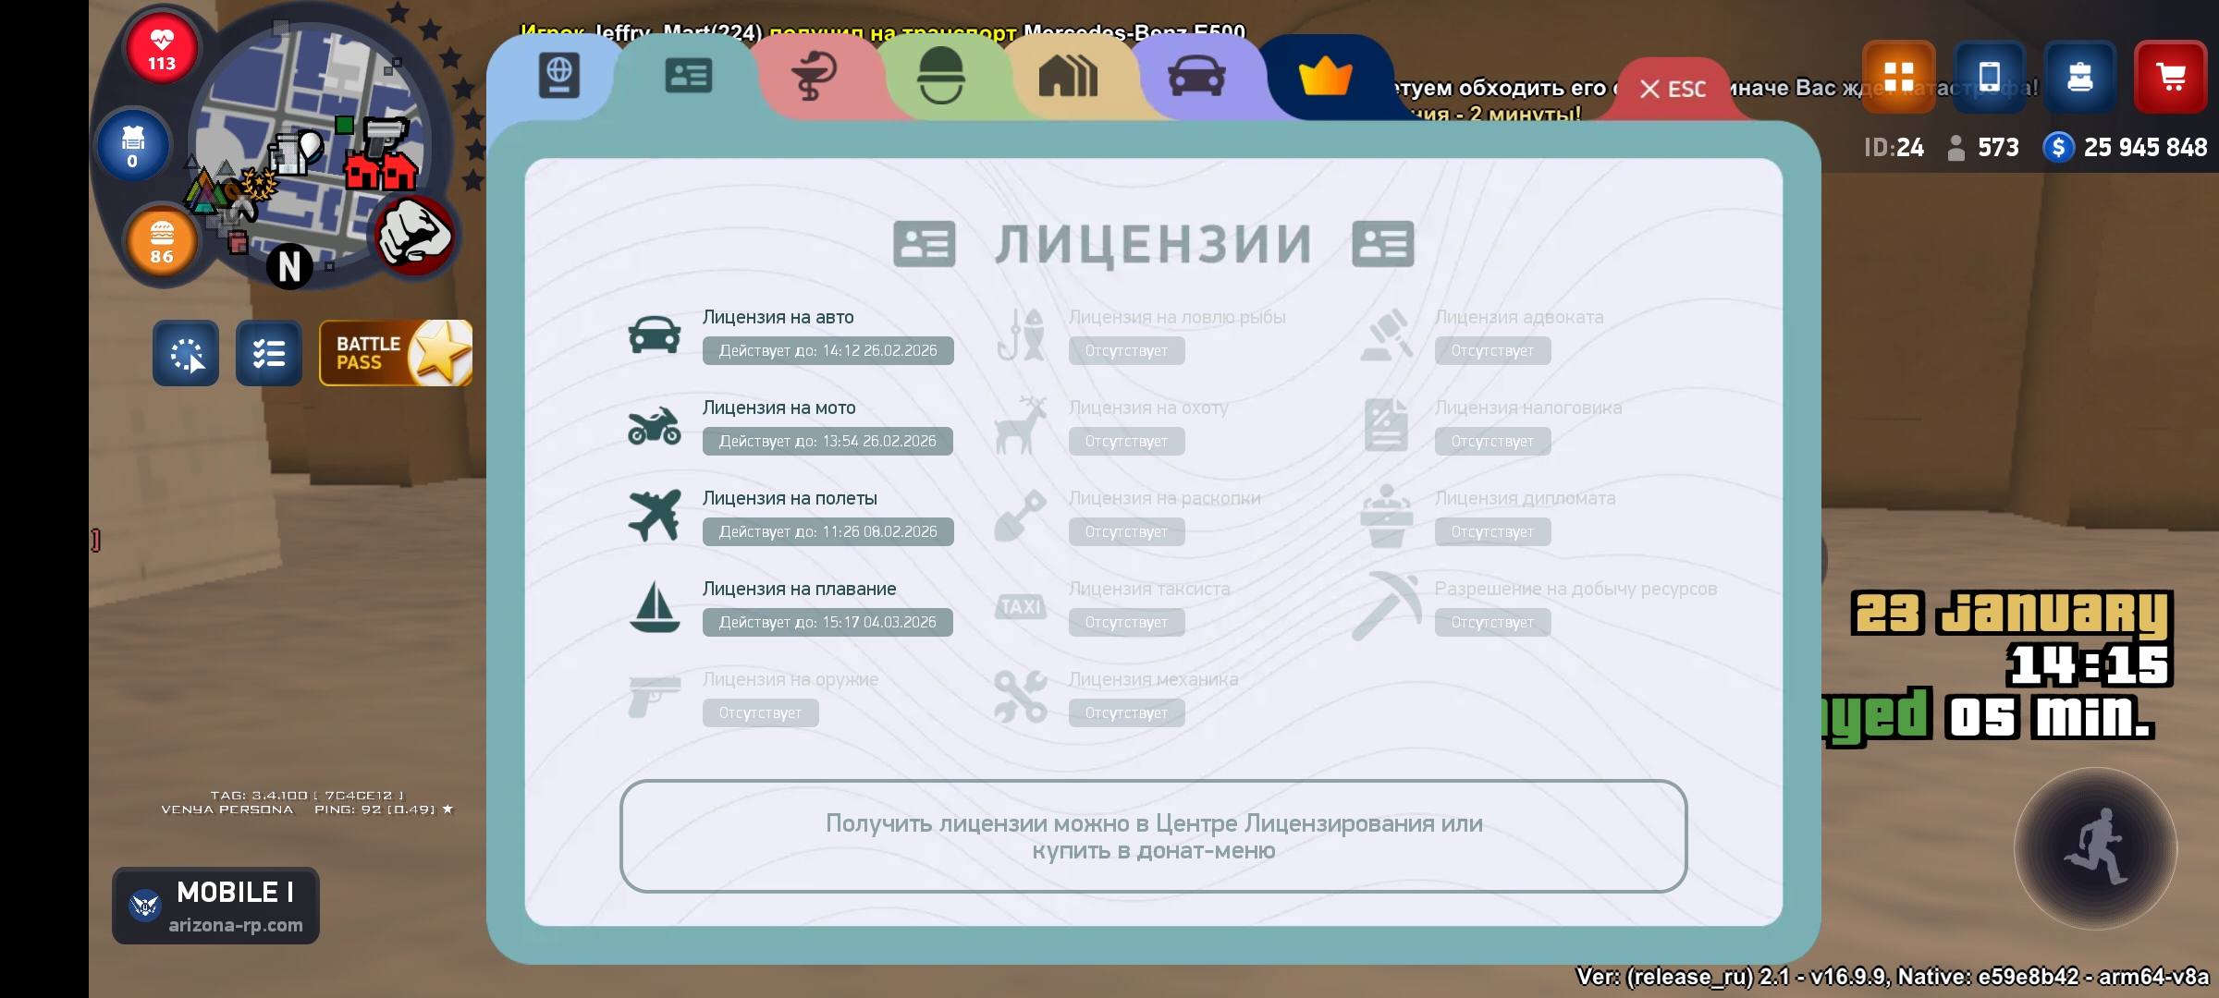The image size is (2219, 998).
Task: Tap the blue cursor click icon
Action: tap(186, 353)
